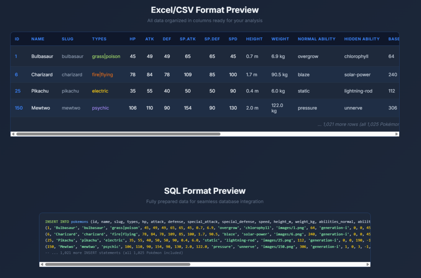The width and height of the screenshot is (421, 278).
Task: Click the SPD column header
Action: (233, 39)
